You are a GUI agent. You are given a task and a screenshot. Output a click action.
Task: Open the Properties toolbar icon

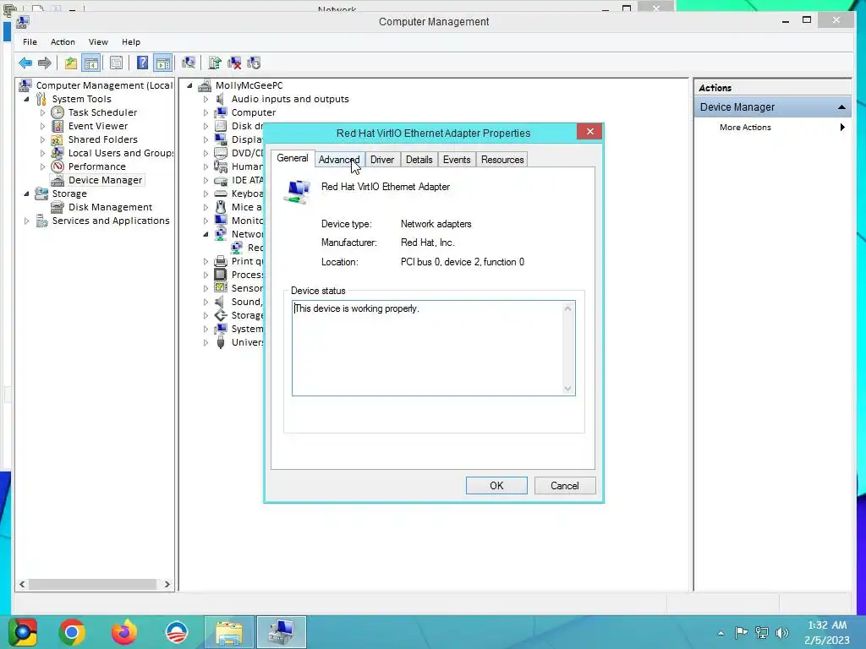point(116,63)
